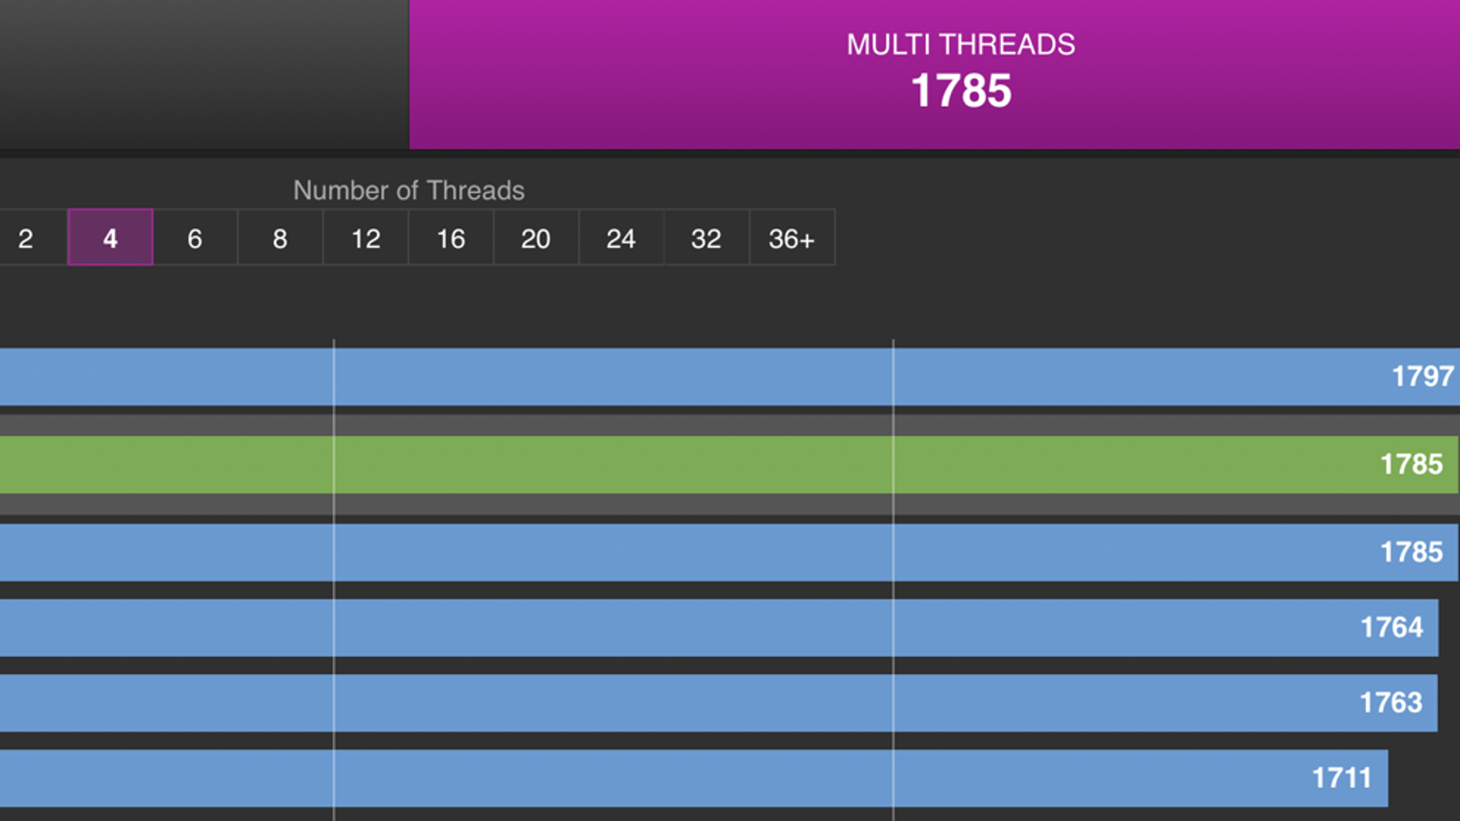The width and height of the screenshot is (1460, 821).
Task: Choose 12 threads filter
Action: 366,238
